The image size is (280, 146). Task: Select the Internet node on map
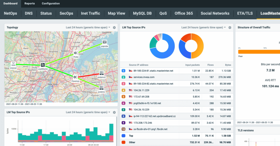click(13, 64)
